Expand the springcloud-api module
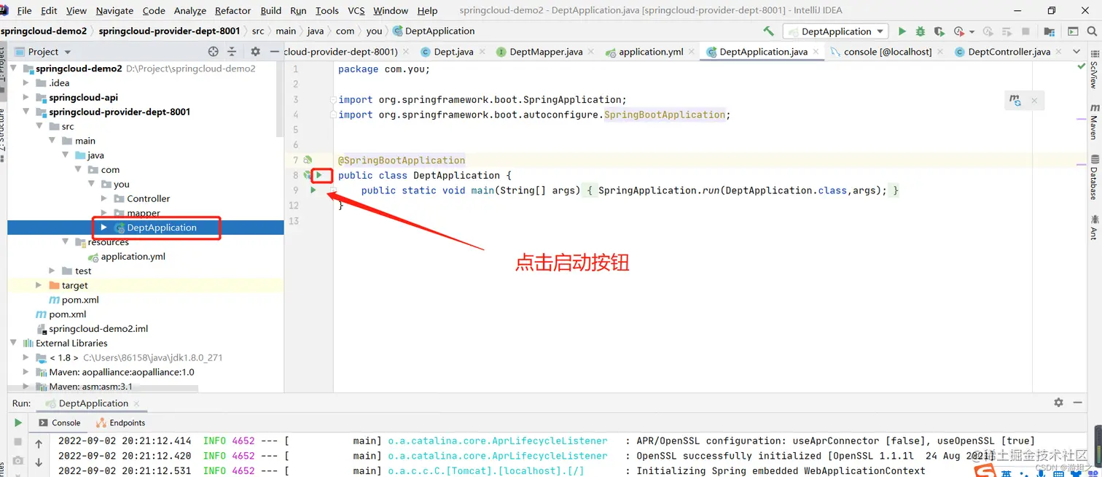The height and width of the screenshot is (477, 1102). click(x=26, y=98)
